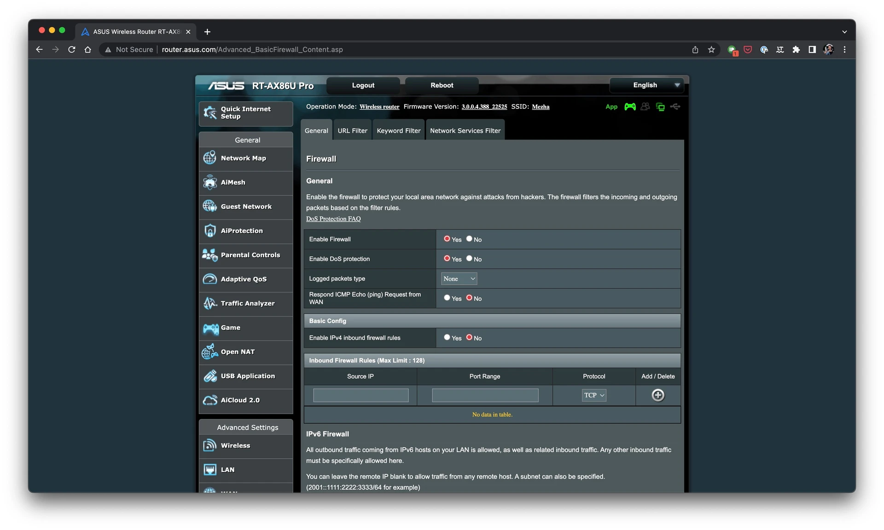Open Quick Internet Setup wizard icon
The image size is (884, 530).
(x=210, y=113)
